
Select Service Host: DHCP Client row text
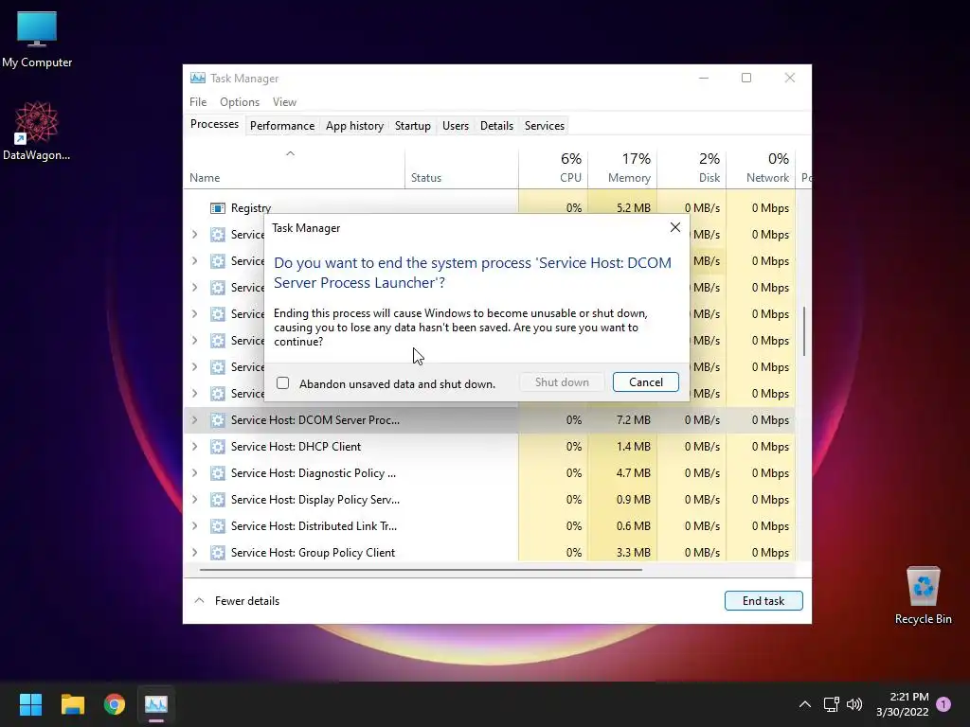coord(296,447)
